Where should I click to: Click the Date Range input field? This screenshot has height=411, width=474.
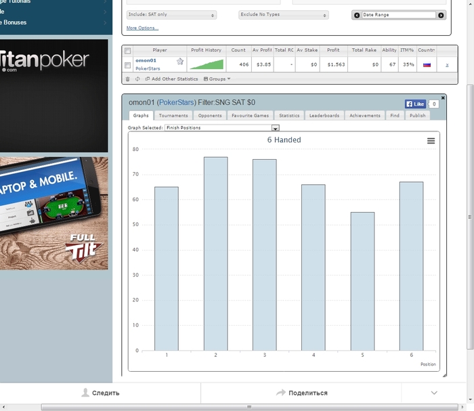point(399,15)
